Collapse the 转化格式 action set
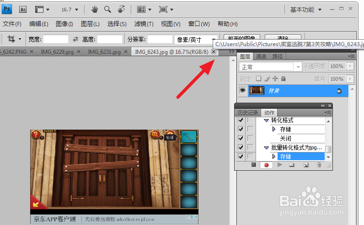 click(x=266, y=120)
